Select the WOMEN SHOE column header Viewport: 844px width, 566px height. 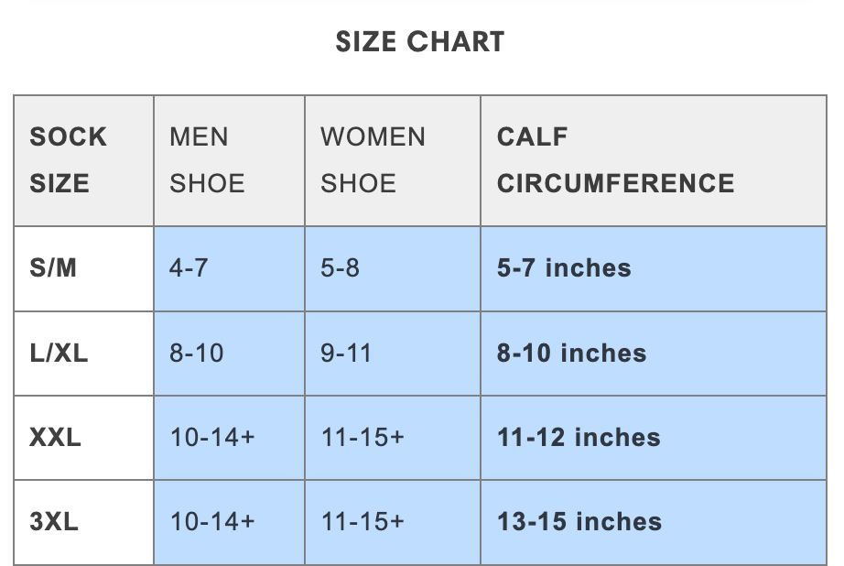373,160
